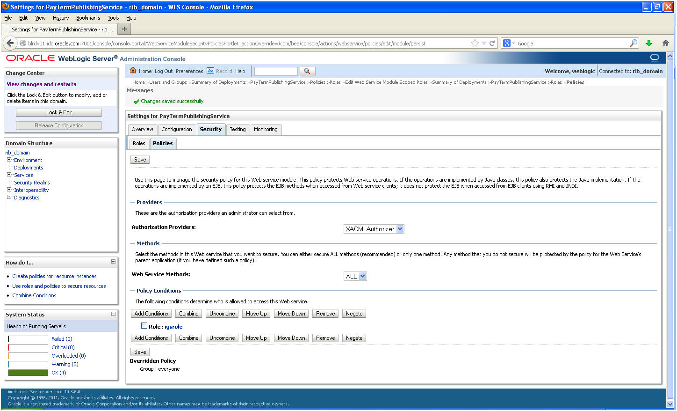Viewport: 677px width, 411px height.
Task: Open the Tools menu
Action: [x=113, y=18]
